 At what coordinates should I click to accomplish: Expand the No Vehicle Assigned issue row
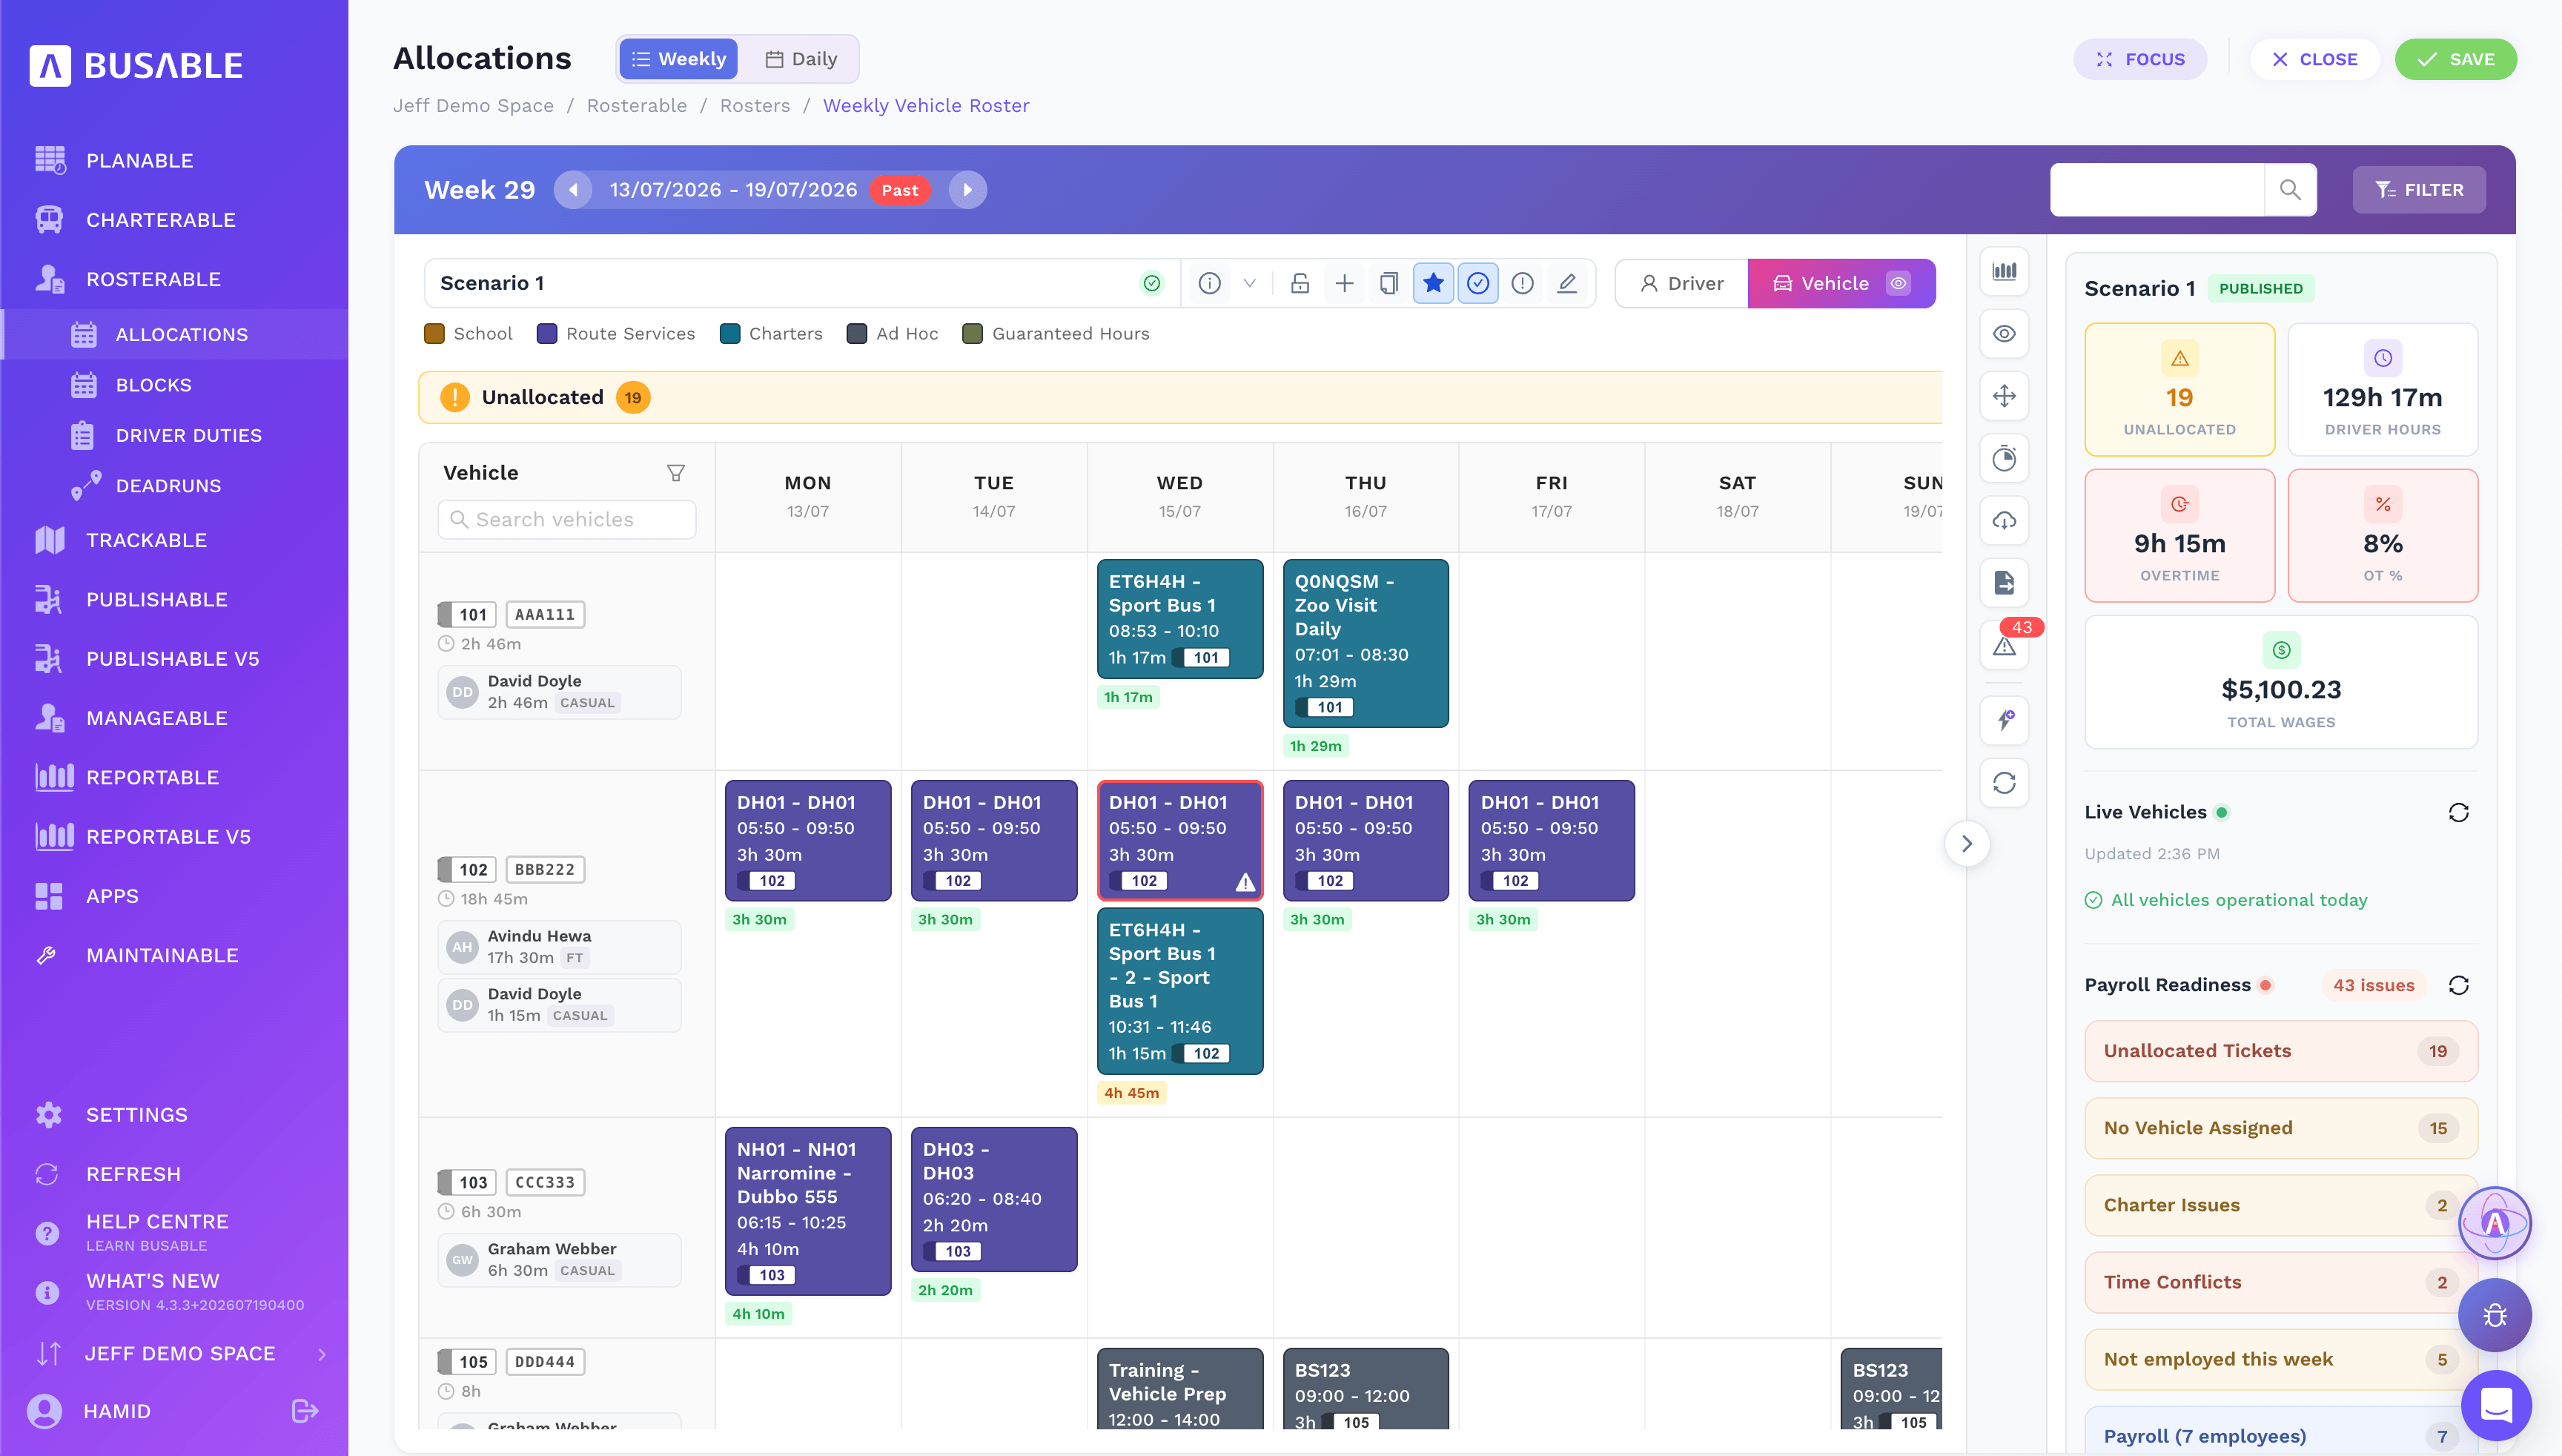pos(2281,1128)
